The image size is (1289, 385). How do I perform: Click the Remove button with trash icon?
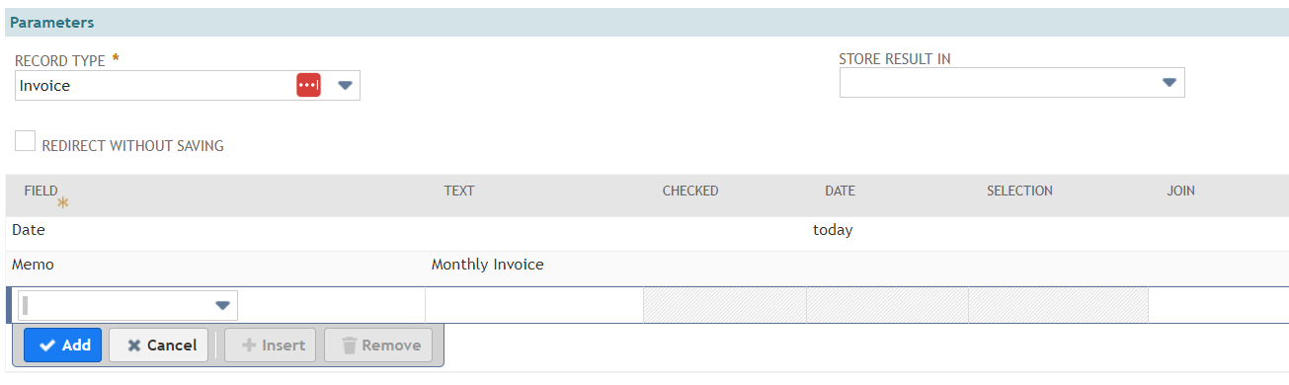tap(378, 346)
